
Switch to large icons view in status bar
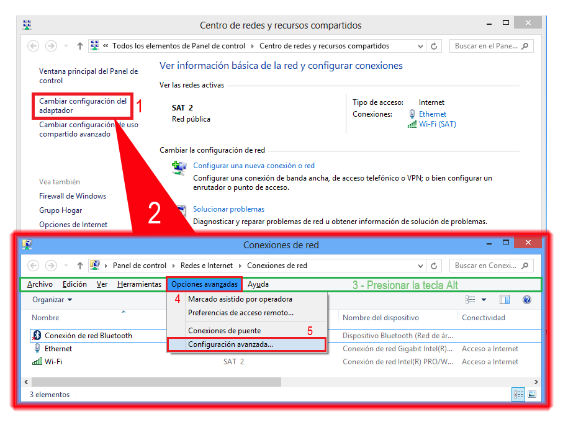[x=531, y=394]
